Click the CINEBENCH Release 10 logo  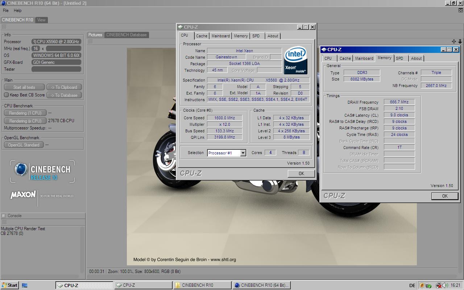pos(42,172)
